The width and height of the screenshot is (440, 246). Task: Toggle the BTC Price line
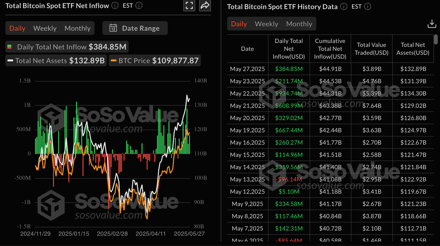coord(155,61)
